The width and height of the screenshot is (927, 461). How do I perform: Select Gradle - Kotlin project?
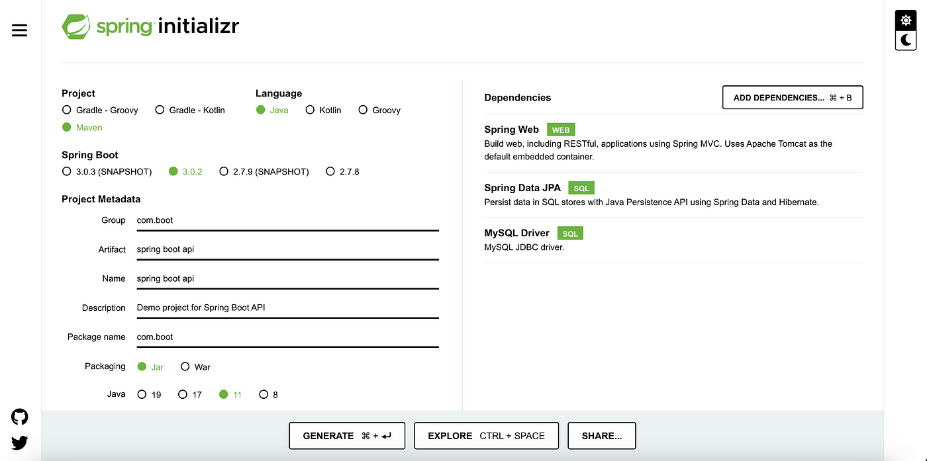[x=190, y=110]
